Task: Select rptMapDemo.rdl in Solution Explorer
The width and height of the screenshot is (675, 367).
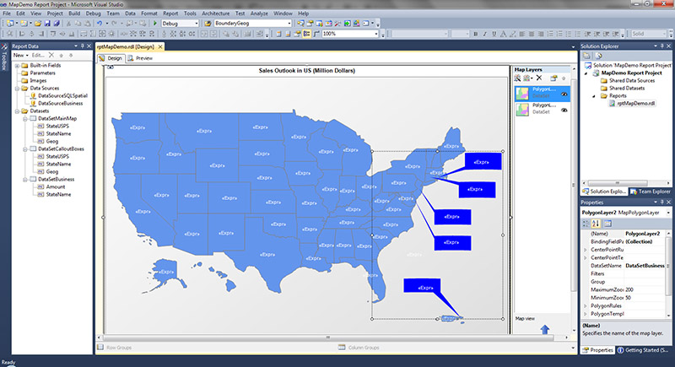Action: (x=635, y=103)
